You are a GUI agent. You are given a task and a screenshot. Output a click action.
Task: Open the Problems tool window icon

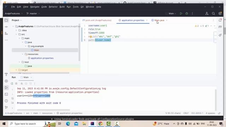pyautogui.click(x=6, y=101)
